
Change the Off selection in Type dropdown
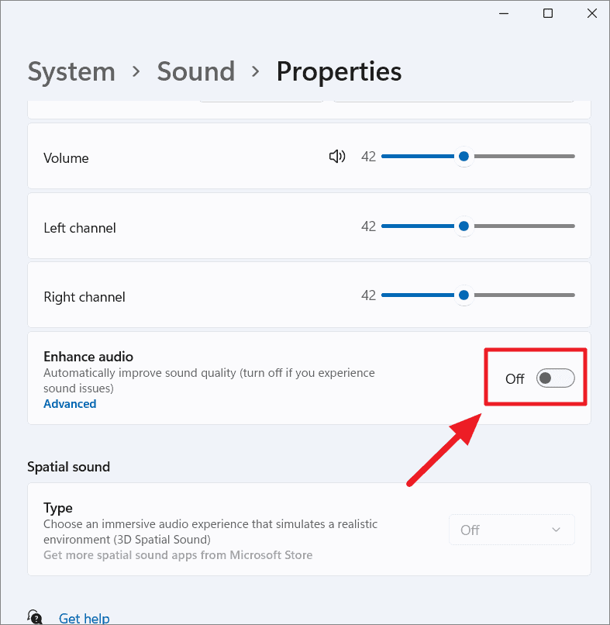point(512,529)
